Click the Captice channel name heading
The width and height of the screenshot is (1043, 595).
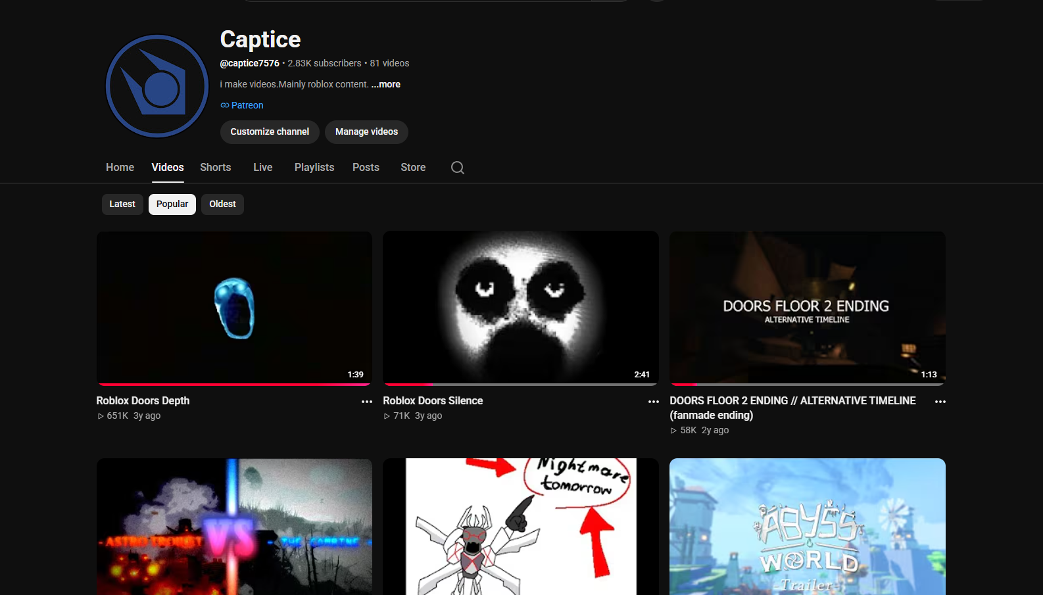260,39
